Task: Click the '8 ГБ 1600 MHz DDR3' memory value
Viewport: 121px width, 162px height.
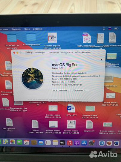Action: tap(69, 79)
